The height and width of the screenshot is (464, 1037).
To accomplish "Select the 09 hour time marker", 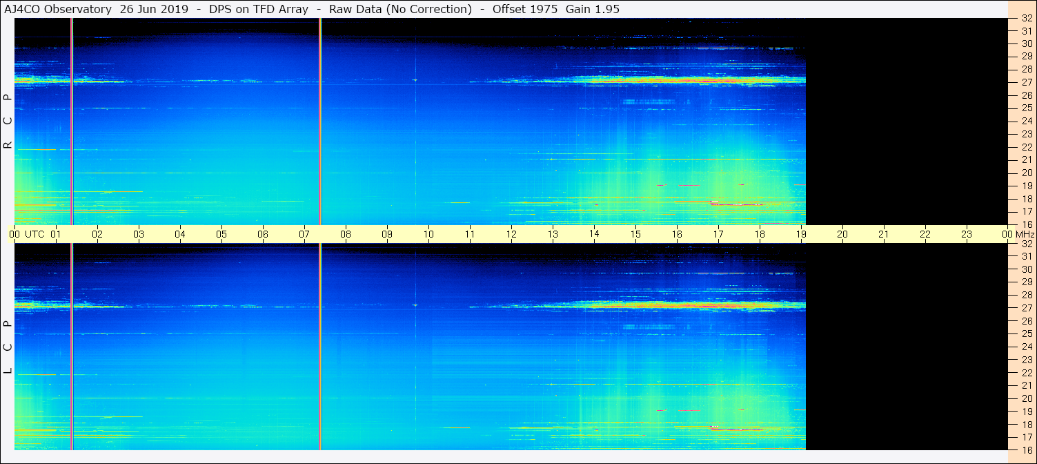I will tap(387, 234).
